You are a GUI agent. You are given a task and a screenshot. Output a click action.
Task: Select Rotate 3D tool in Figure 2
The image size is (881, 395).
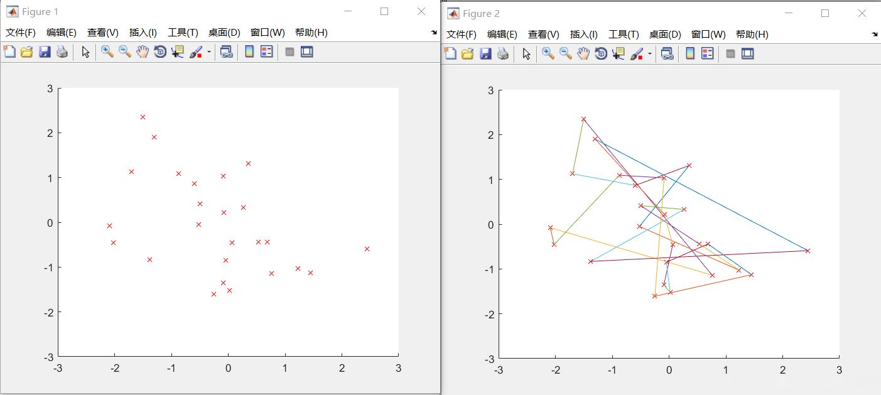(x=601, y=54)
